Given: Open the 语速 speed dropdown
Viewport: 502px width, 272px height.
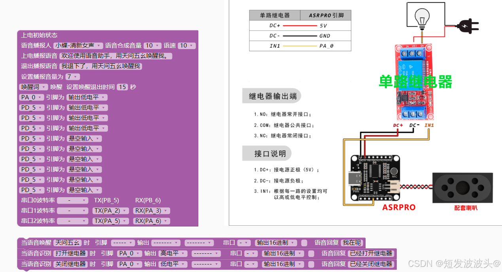Looking at the screenshot, I should (186, 46).
